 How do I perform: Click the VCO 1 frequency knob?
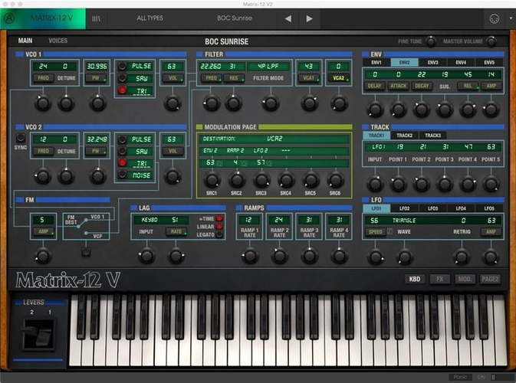coord(43,103)
